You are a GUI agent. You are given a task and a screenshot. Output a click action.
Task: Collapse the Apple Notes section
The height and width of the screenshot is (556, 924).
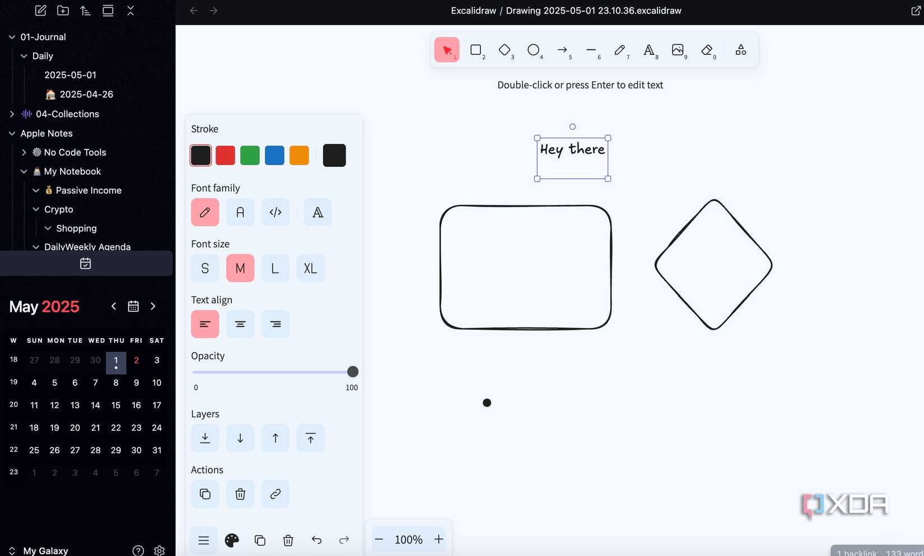pyautogui.click(x=10, y=133)
